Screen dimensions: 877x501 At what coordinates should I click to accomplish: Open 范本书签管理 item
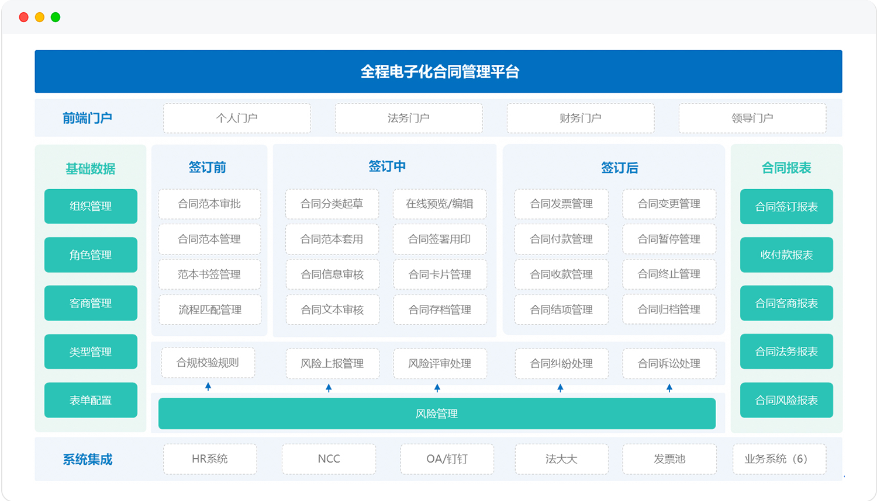click(x=209, y=274)
